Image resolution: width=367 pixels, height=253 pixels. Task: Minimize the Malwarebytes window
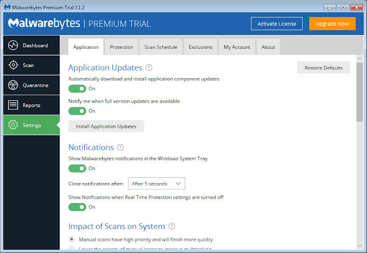coord(330,7)
